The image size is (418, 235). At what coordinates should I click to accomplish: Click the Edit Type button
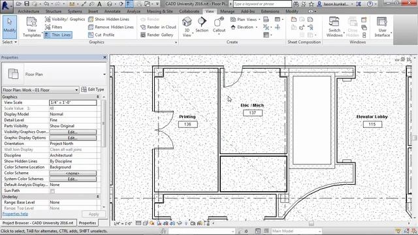coord(93,89)
